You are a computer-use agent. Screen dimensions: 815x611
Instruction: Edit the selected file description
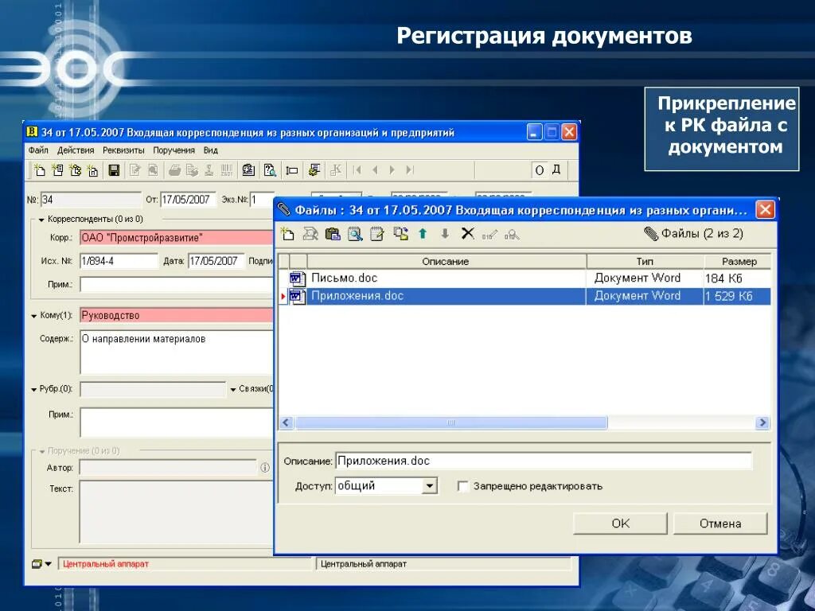(x=377, y=233)
